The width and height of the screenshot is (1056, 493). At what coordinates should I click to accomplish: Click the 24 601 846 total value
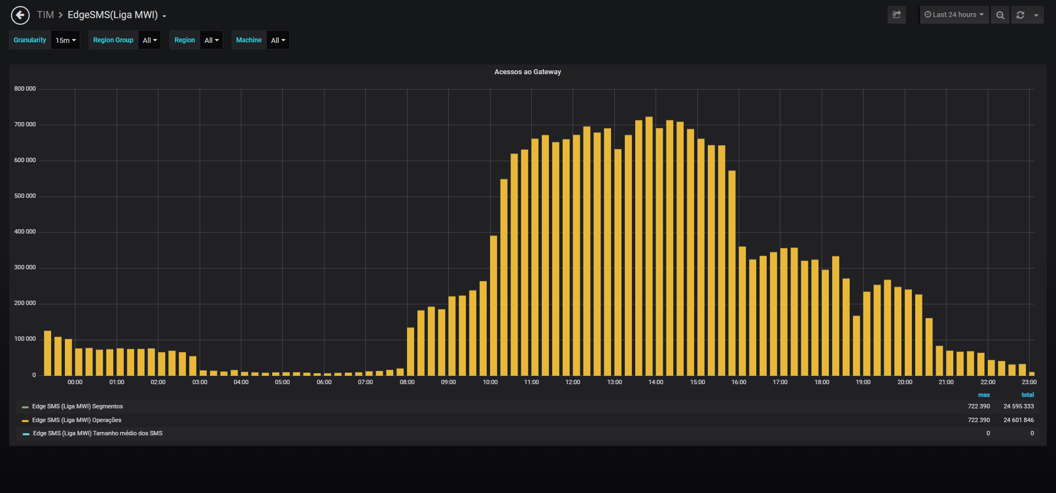pos(1019,420)
